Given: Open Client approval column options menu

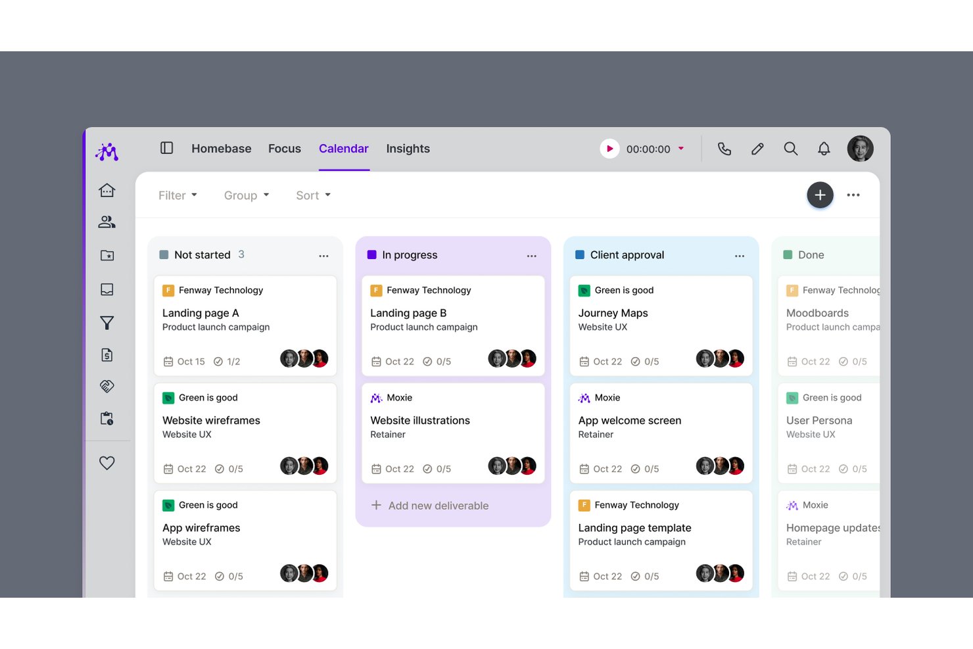Looking at the screenshot, I should click(x=740, y=256).
